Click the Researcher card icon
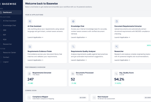Screen dimensions: 151x102 (x=117, y=47)
